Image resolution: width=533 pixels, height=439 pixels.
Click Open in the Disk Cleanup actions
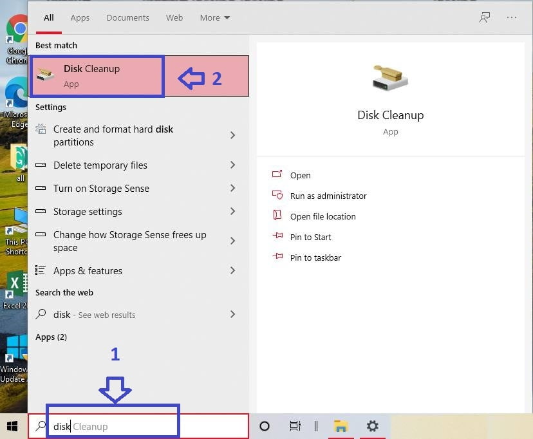300,175
